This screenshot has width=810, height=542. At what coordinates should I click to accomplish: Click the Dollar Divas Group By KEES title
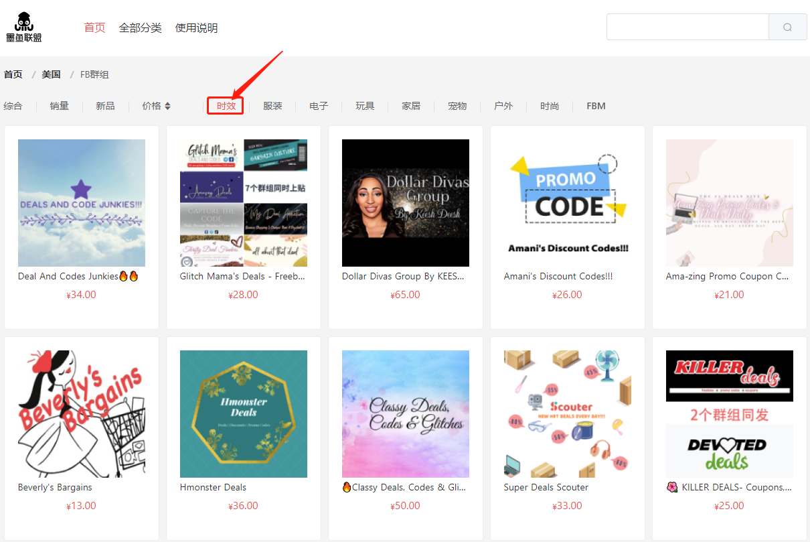click(x=403, y=276)
